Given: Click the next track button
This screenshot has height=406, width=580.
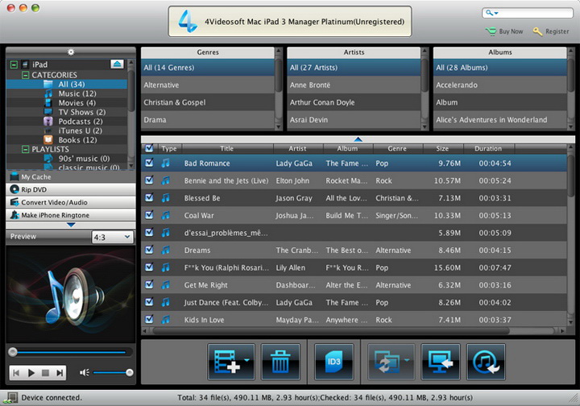Looking at the screenshot, I should (x=60, y=373).
